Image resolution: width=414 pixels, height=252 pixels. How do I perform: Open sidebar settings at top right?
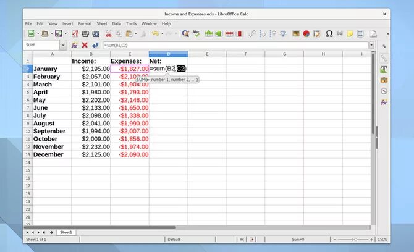pyautogui.click(x=384, y=46)
